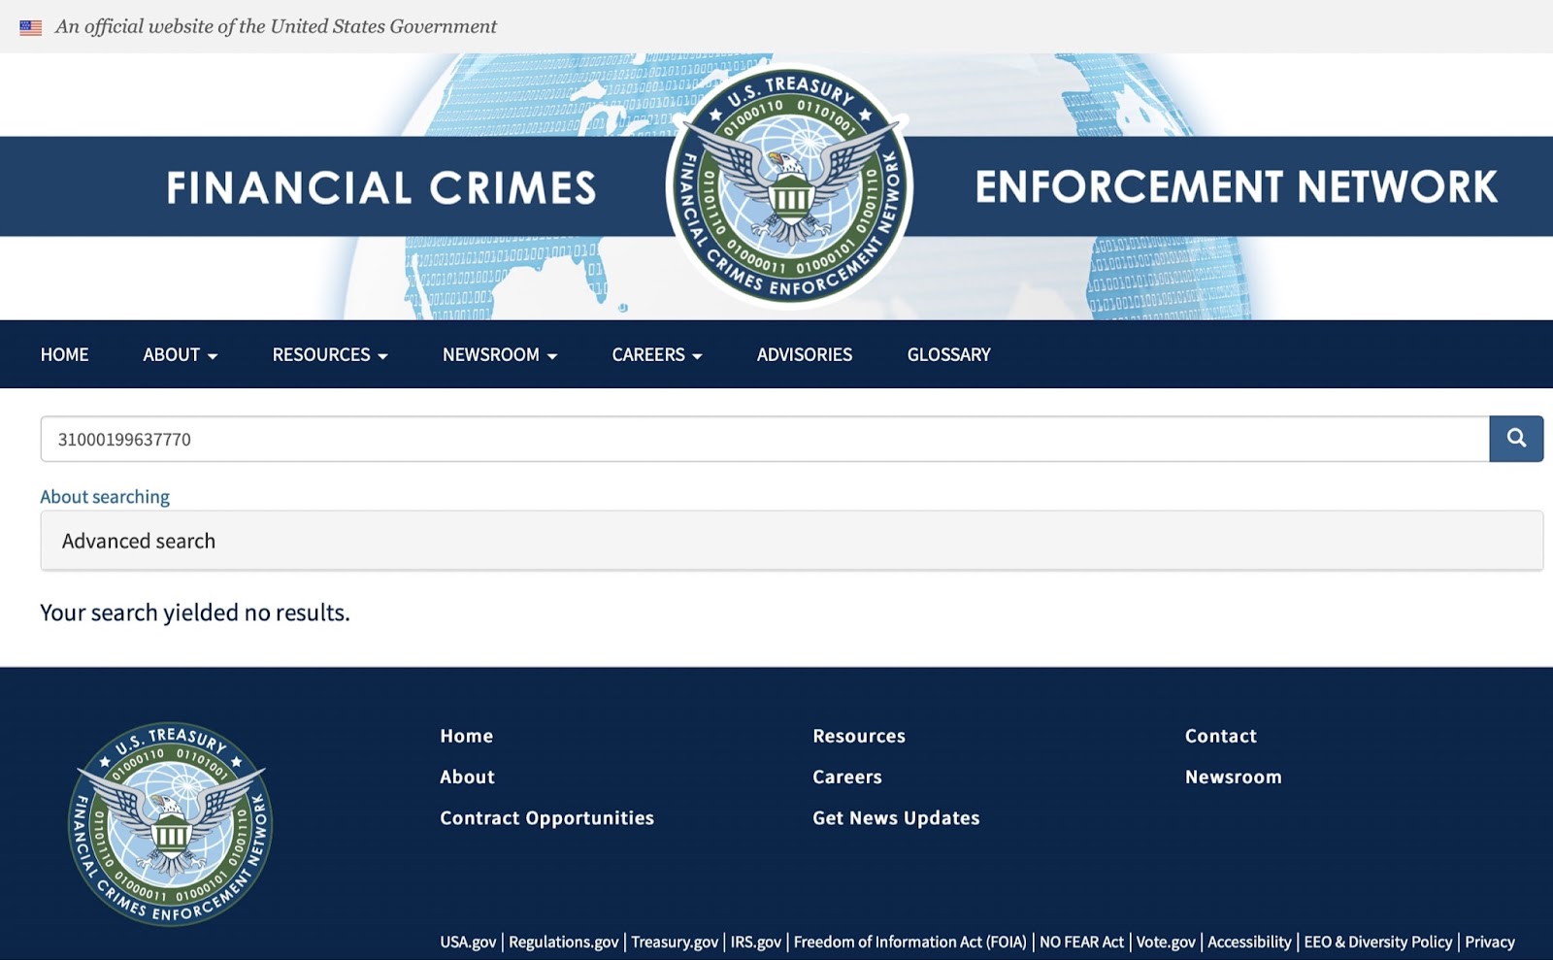The height and width of the screenshot is (960, 1553).
Task: Open the NO FEAR Act link
Action: 1081,942
